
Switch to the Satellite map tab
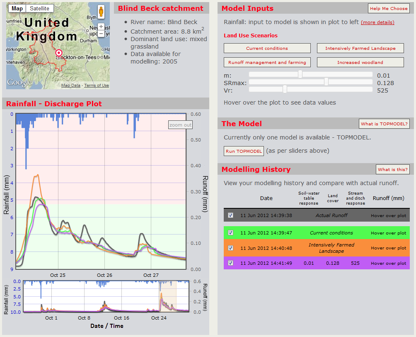click(x=40, y=8)
